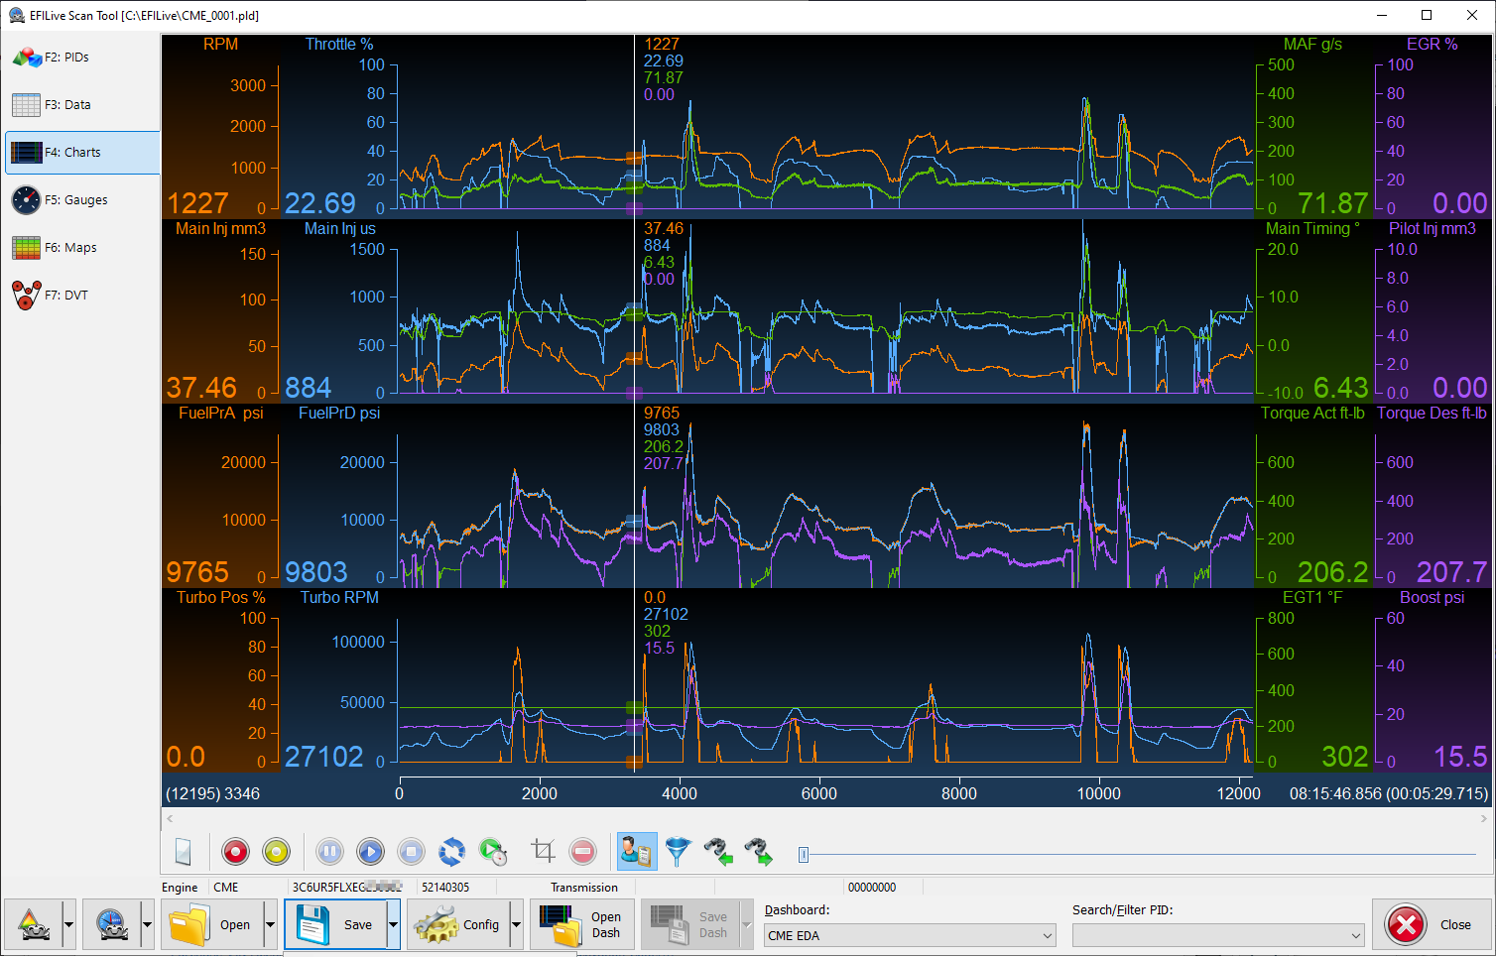Pause the log playback
This screenshot has height=957, width=1496.
point(329,852)
